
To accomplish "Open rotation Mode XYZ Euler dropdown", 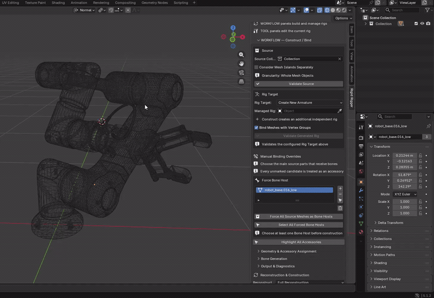I will (x=405, y=194).
